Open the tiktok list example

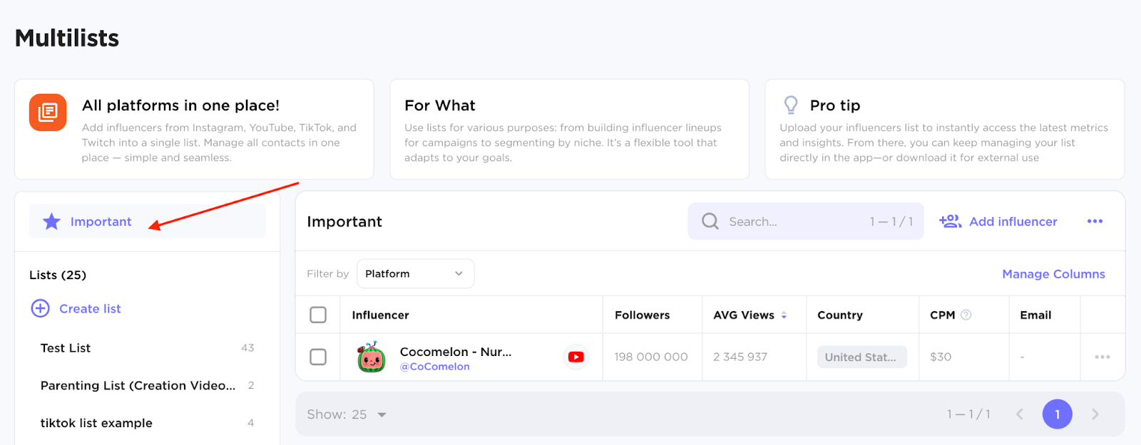[96, 423]
